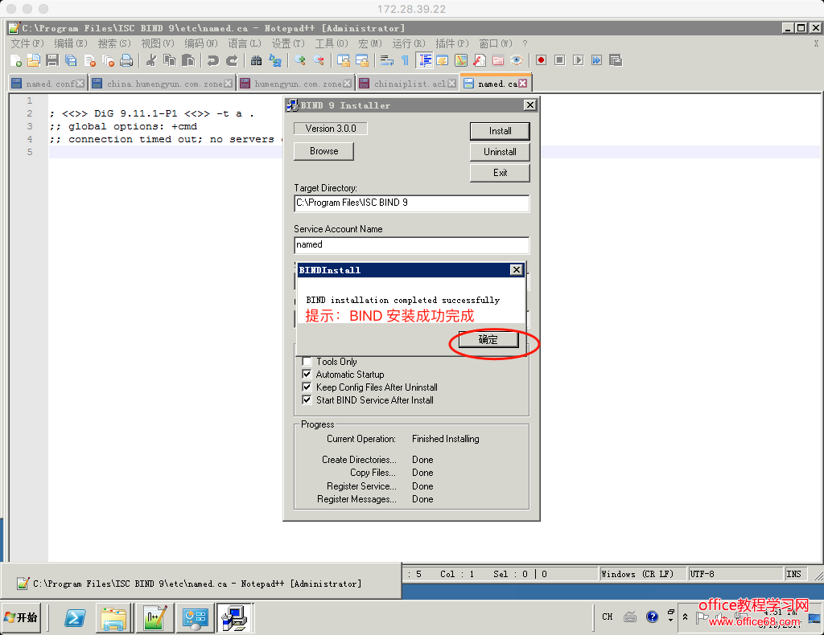
Task: Open Find with the binoculars icon
Action: click(x=256, y=60)
